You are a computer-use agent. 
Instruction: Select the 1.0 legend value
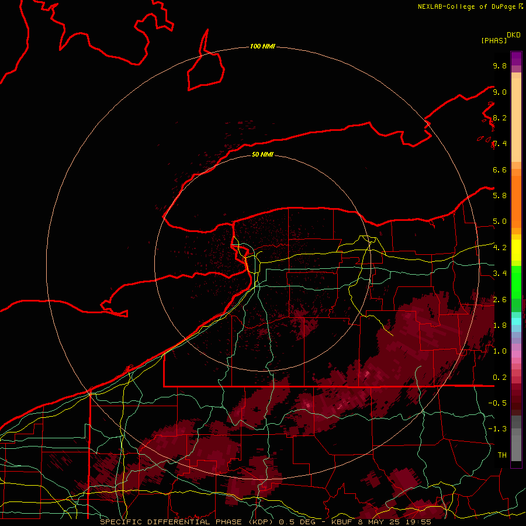coord(500,351)
